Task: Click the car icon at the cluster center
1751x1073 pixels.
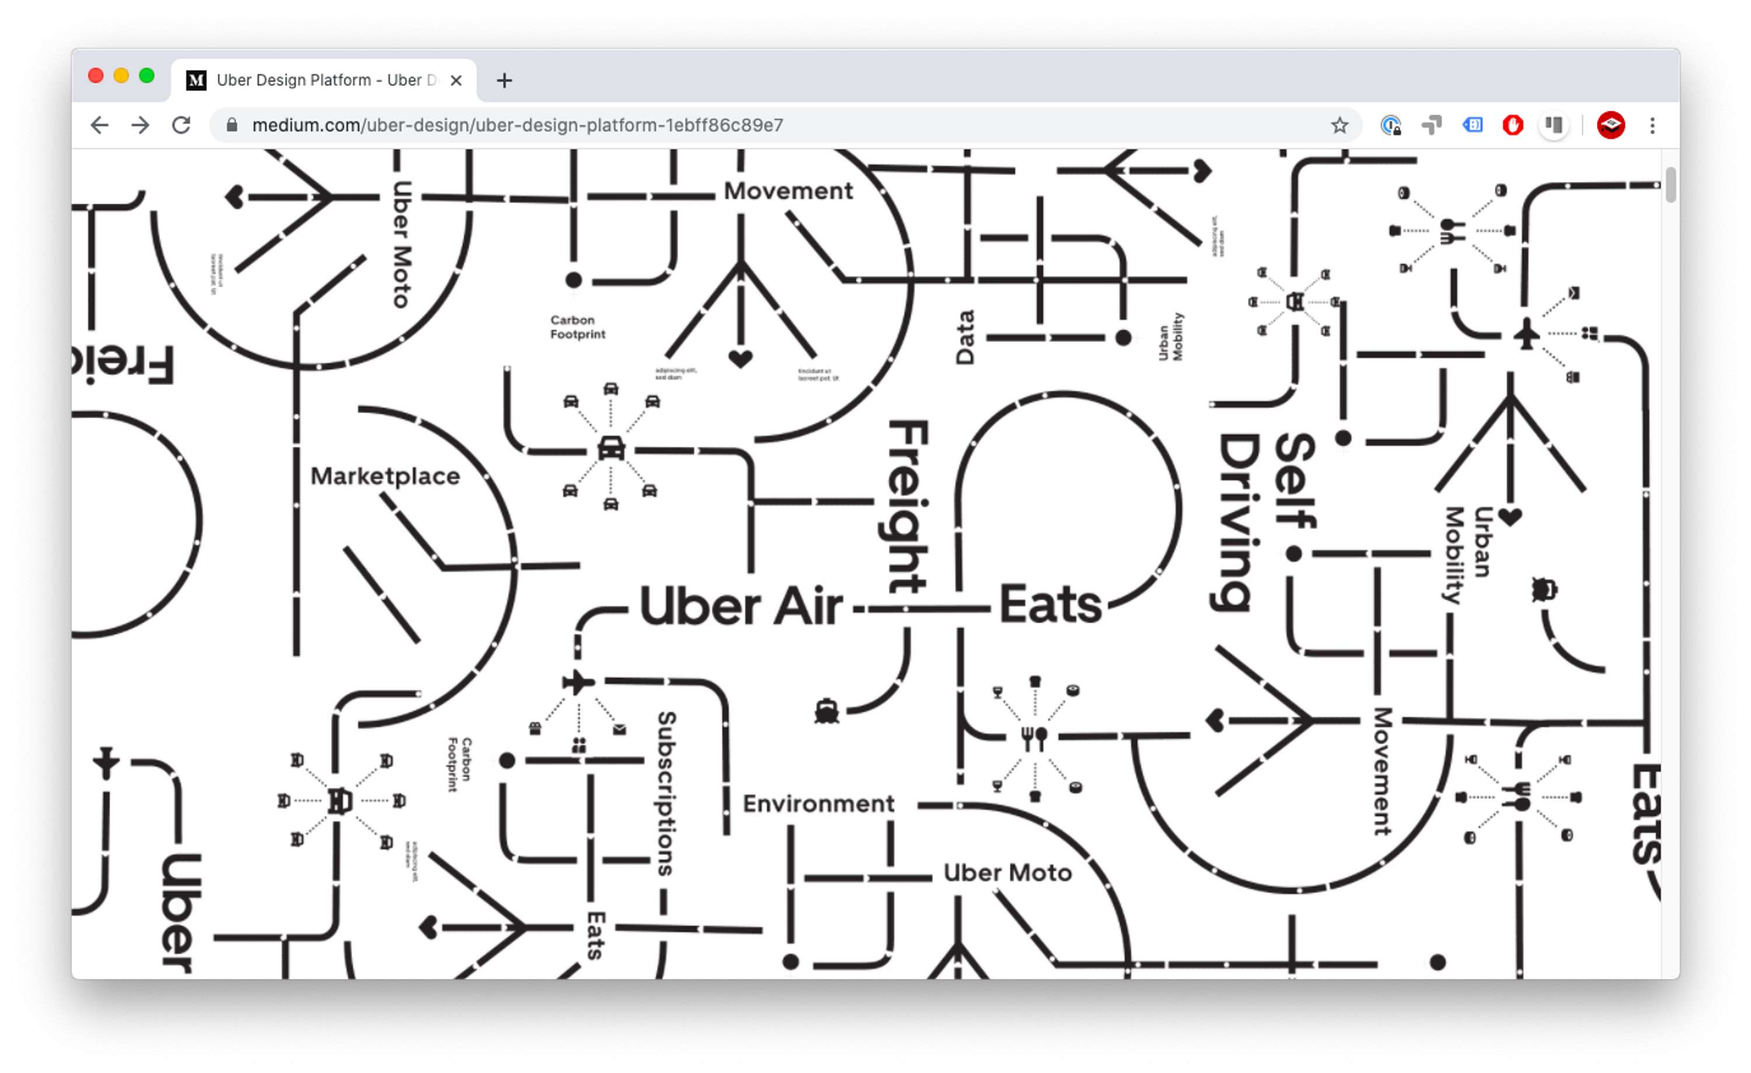Action: click(x=611, y=449)
